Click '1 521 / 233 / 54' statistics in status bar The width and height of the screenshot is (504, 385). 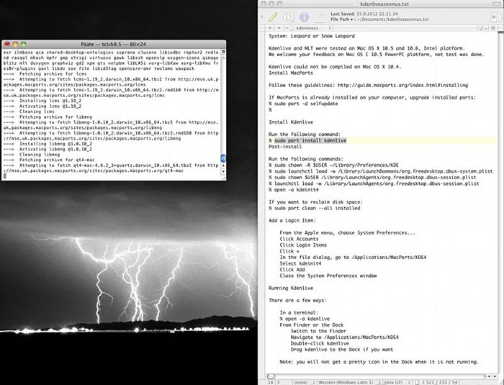pos(440,382)
